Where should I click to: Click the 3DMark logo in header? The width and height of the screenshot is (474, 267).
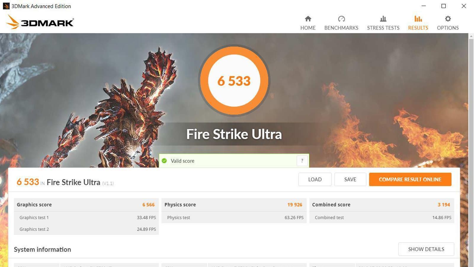pos(40,22)
